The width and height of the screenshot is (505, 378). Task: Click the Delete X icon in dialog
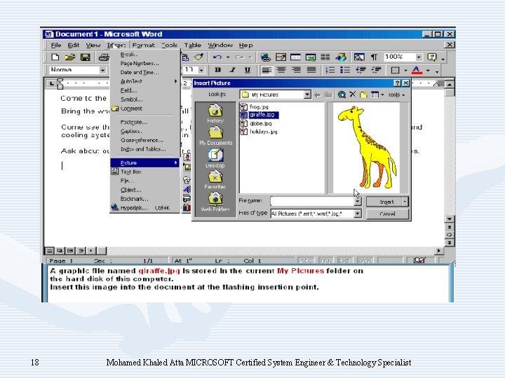click(353, 94)
